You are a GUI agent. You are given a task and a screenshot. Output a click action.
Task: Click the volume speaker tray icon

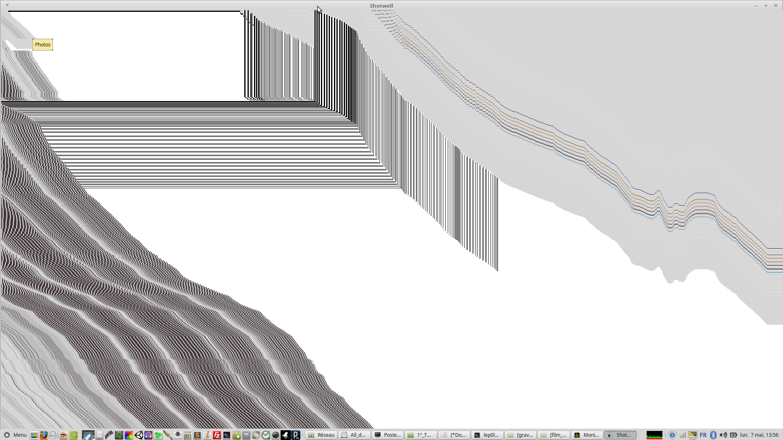723,435
